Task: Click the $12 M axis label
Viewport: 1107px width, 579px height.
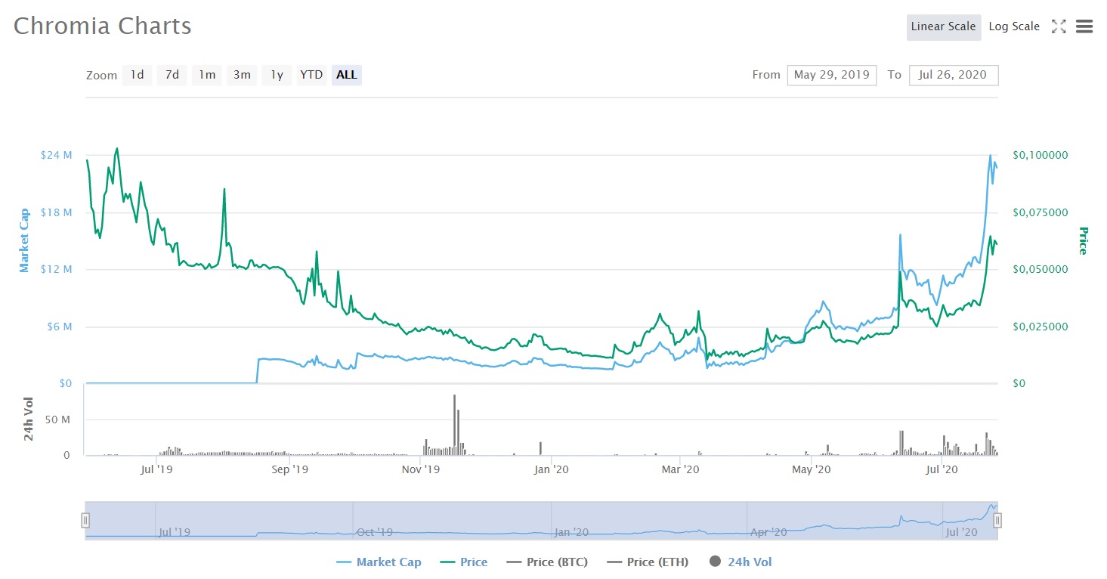Action: [57, 270]
